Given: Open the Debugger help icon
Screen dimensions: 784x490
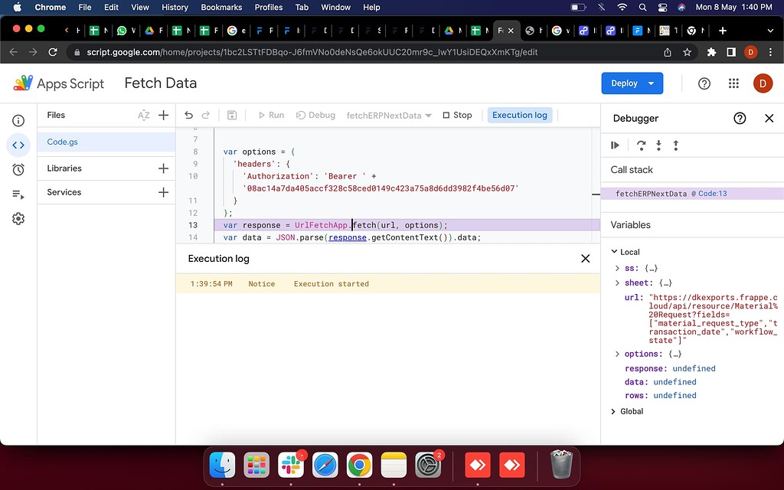Looking at the screenshot, I should (740, 119).
